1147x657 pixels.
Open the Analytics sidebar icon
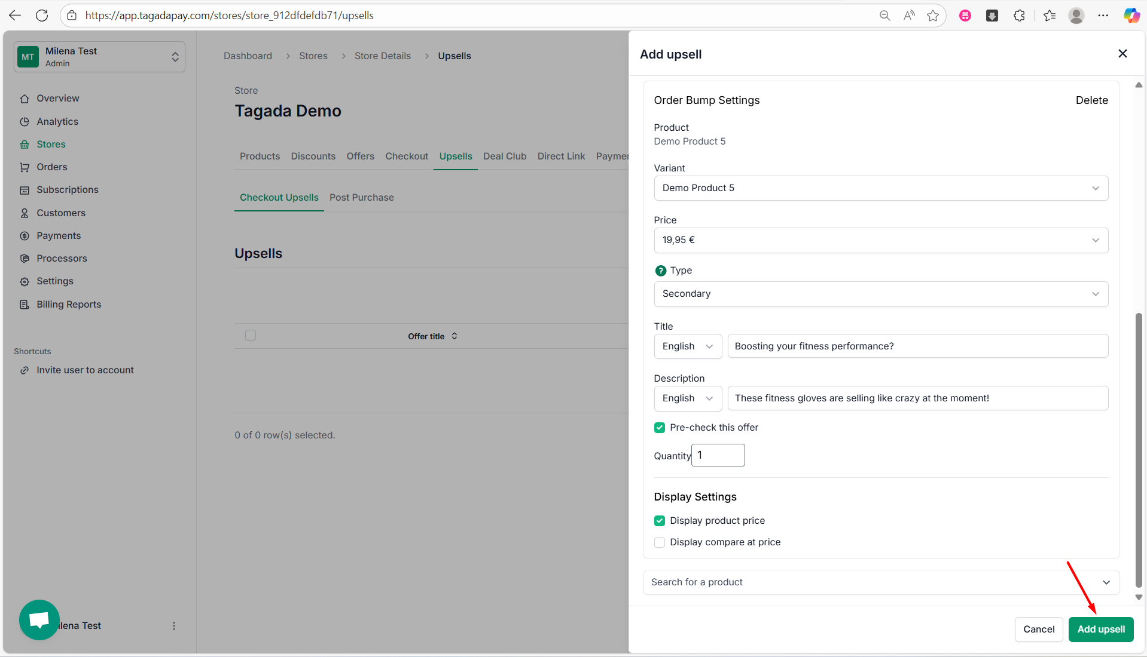25,122
